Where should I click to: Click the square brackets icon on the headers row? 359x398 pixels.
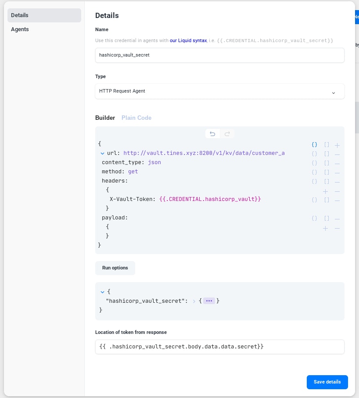tap(327, 182)
